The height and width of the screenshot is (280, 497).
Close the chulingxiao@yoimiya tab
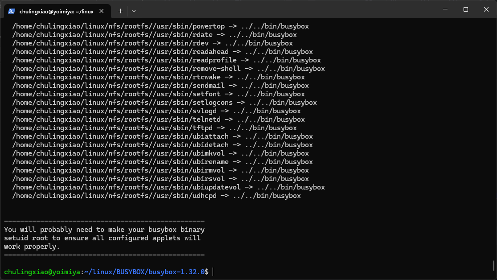102,11
